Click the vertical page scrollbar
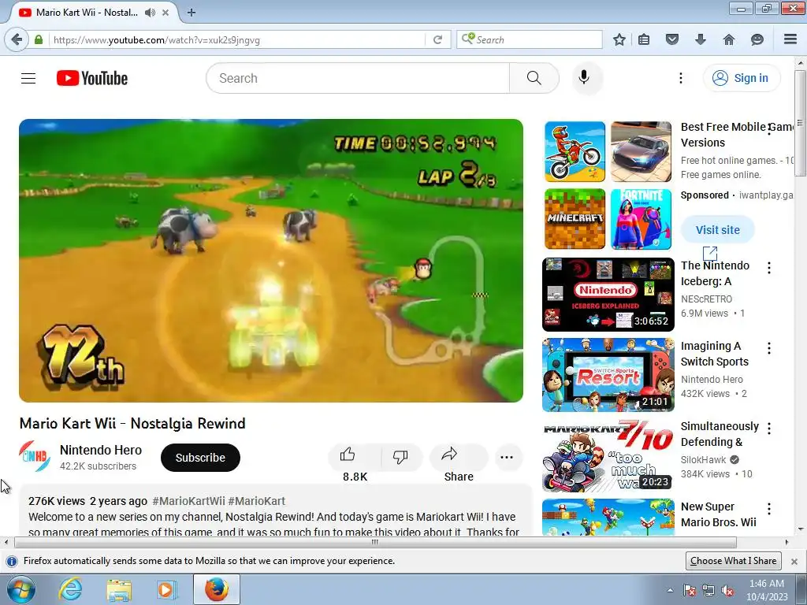The width and height of the screenshot is (807, 605). point(800,124)
